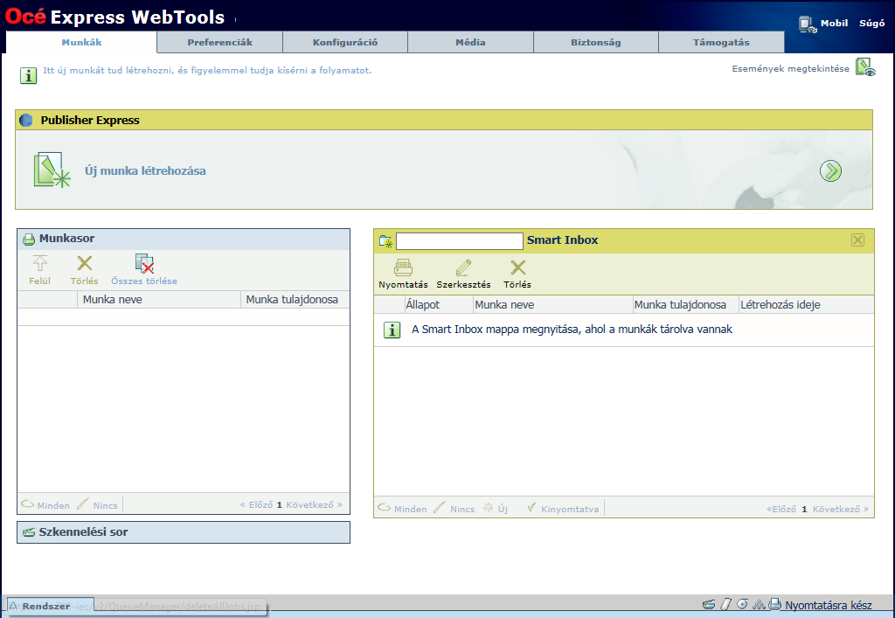This screenshot has height=618, width=895.
Task: Click the Publisher Express header bar
Action: [x=444, y=121]
